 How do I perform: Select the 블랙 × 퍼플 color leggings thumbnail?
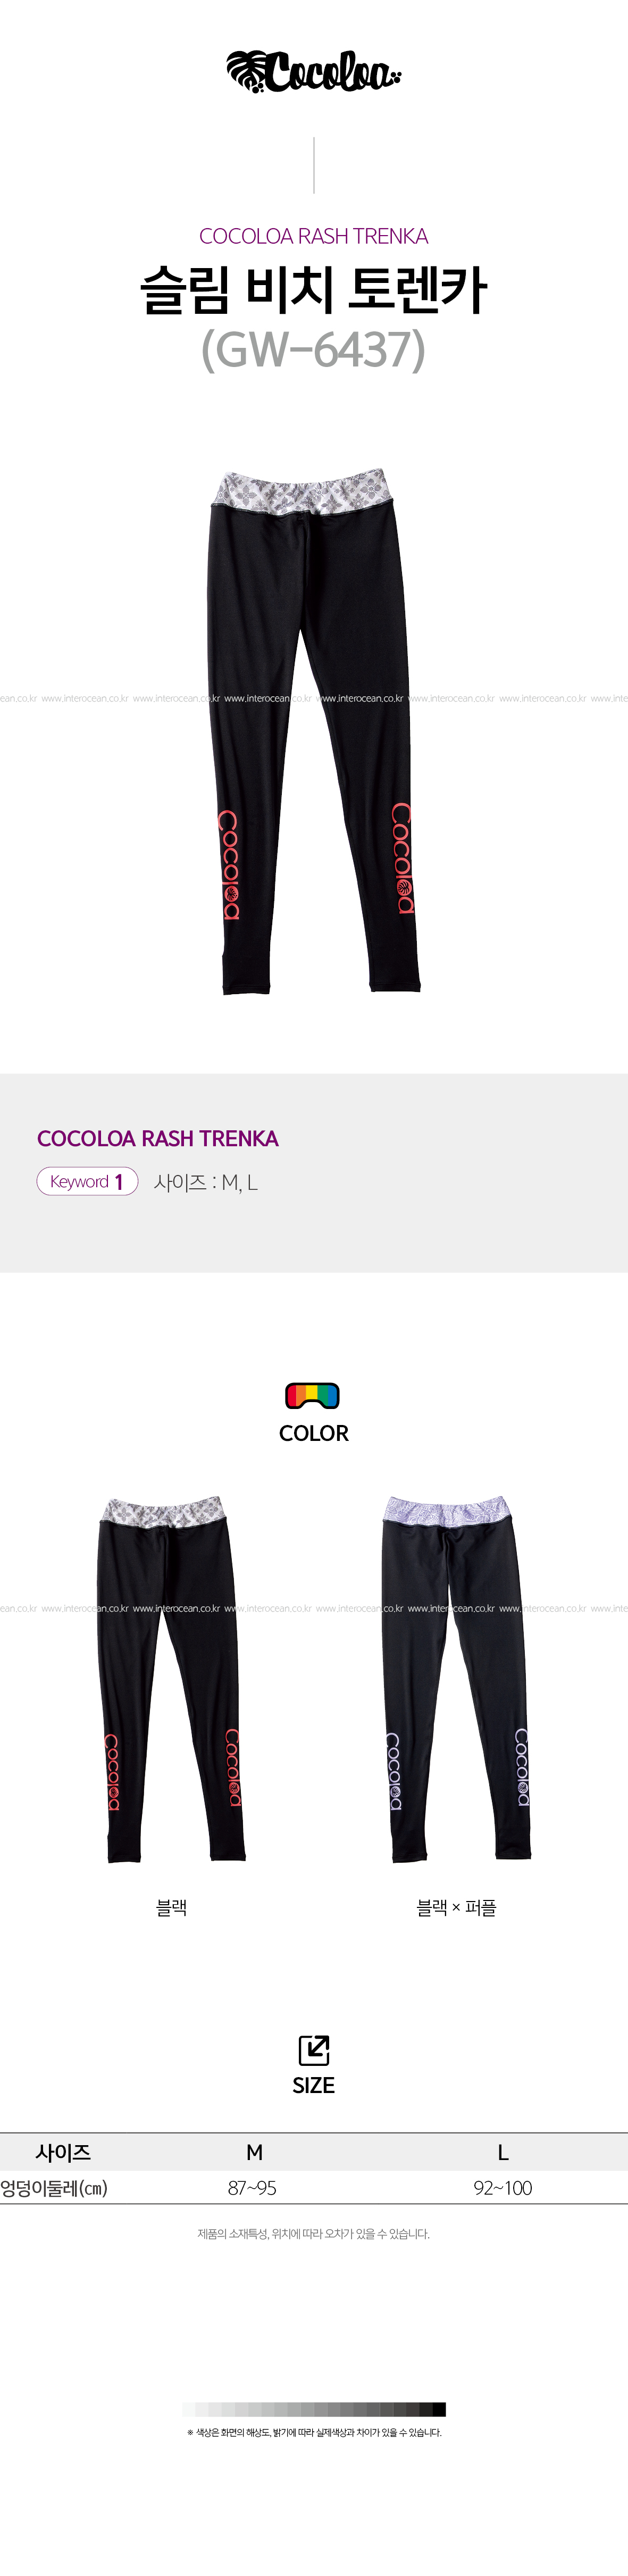pyautogui.click(x=457, y=1679)
